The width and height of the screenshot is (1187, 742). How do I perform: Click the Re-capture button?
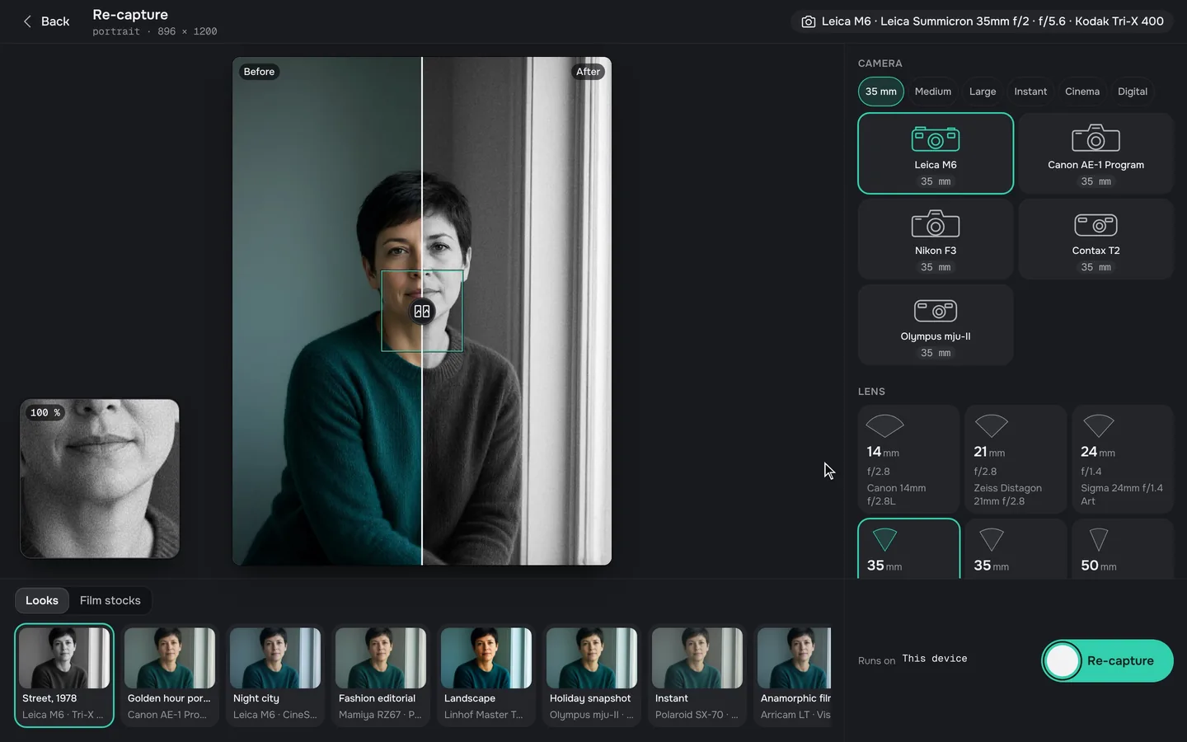pos(1107,660)
